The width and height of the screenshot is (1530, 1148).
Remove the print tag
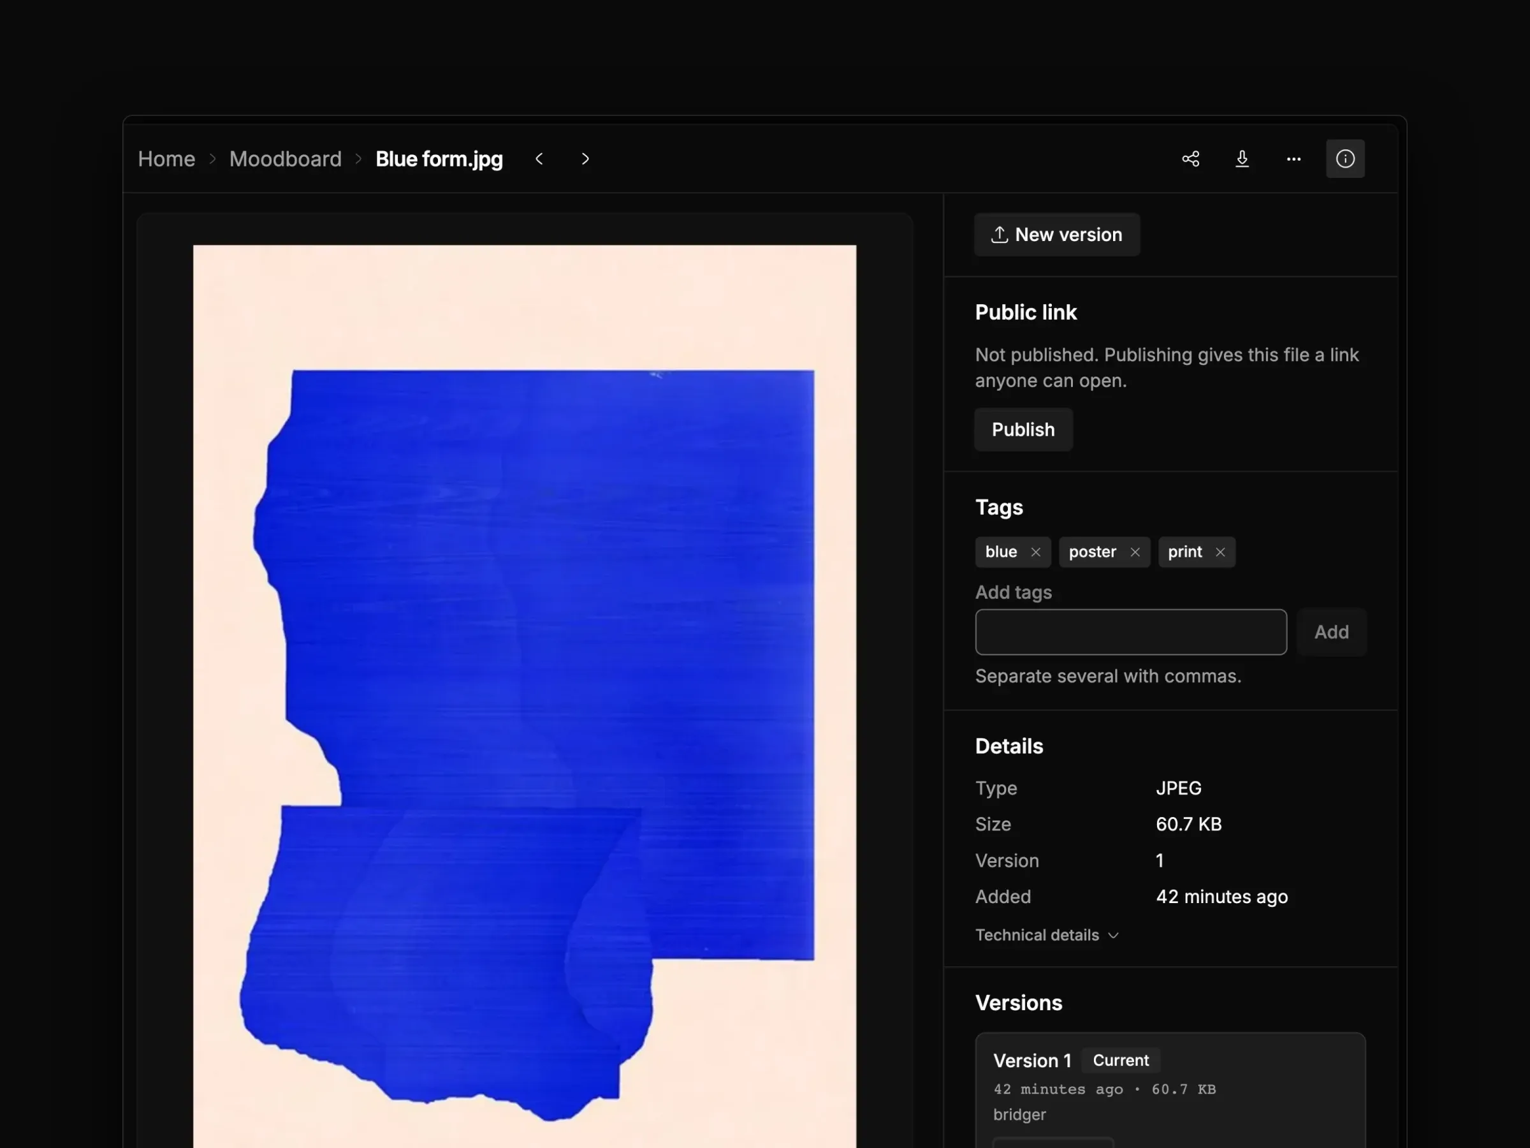click(x=1220, y=552)
